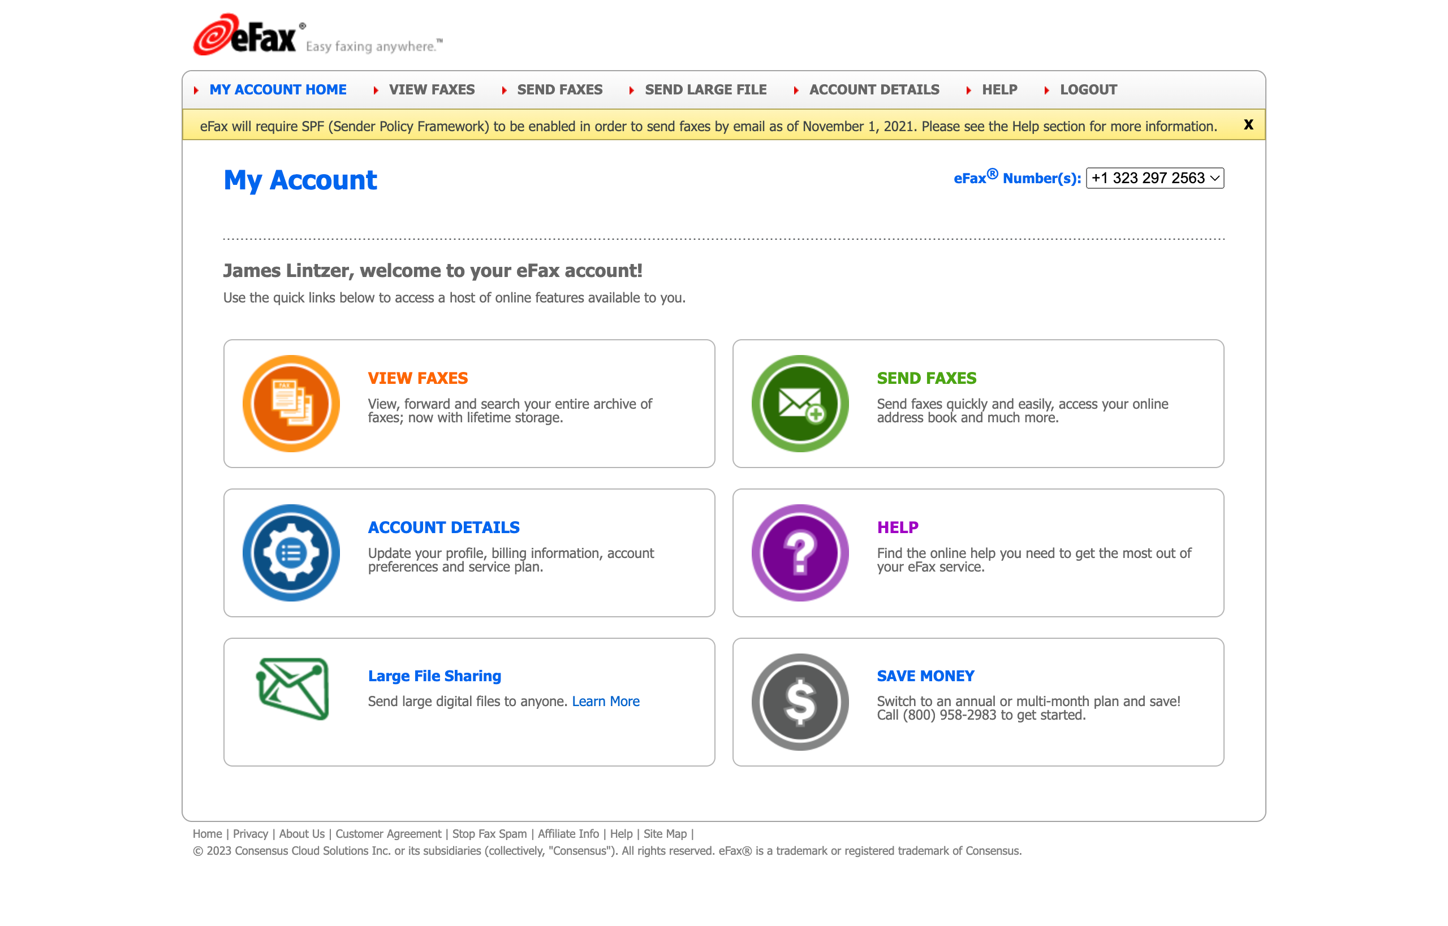Open My Account Home in navigation bar

click(277, 89)
